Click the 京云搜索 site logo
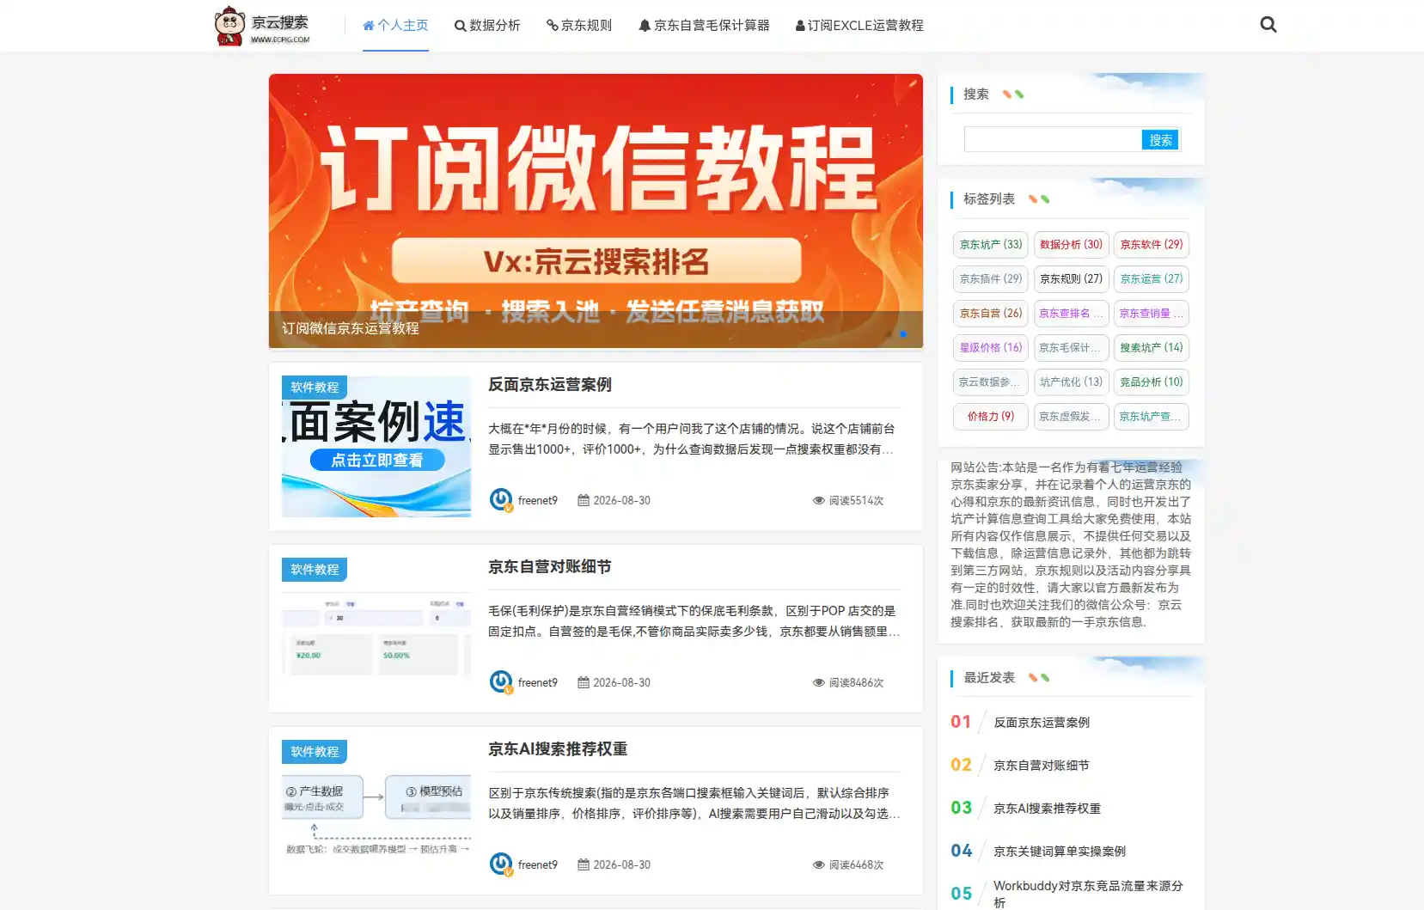1424x910 pixels. (262, 26)
